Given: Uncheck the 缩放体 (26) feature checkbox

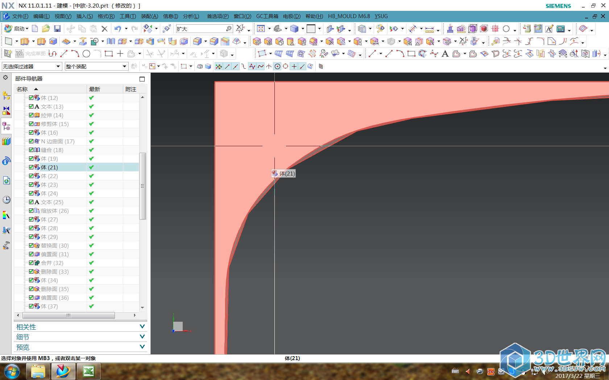Looking at the screenshot, I should (x=31, y=211).
